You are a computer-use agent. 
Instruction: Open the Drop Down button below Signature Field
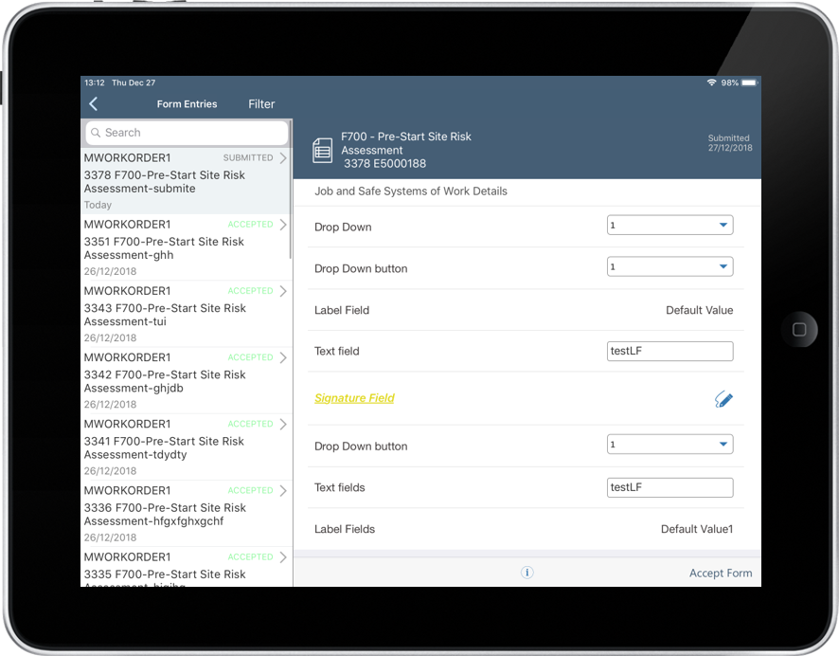[x=669, y=445]
